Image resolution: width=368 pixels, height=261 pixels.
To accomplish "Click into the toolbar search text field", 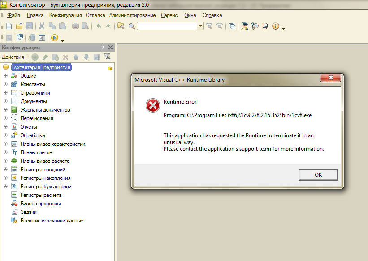I will pos(167,26).
